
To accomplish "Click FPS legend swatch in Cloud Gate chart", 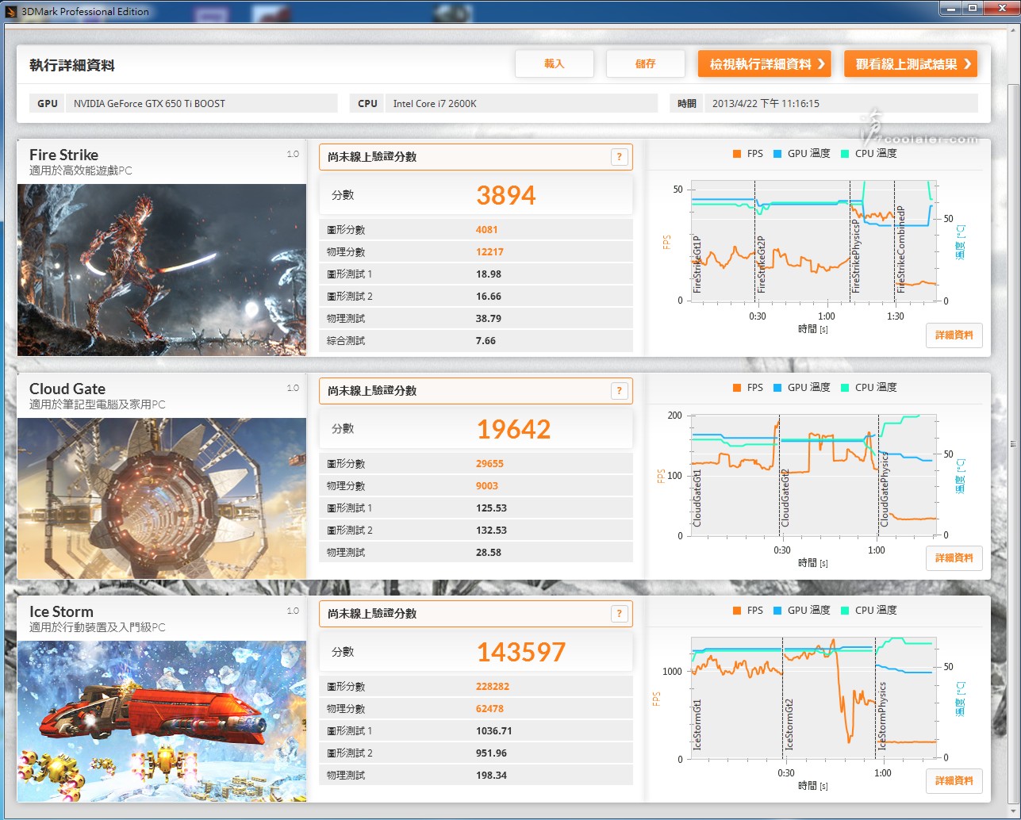I will point(737,388).
